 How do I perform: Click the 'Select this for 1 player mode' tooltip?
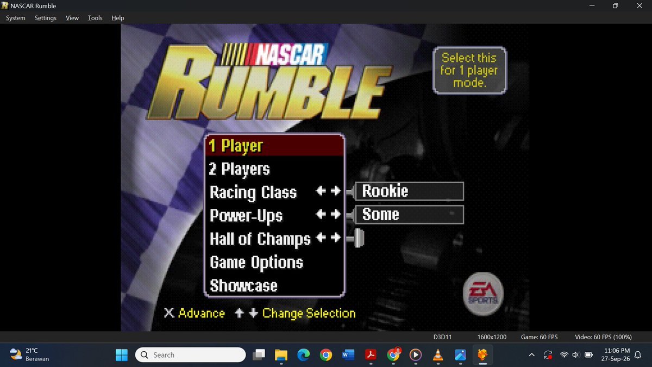pyautogui.click(x=469, y=70)
